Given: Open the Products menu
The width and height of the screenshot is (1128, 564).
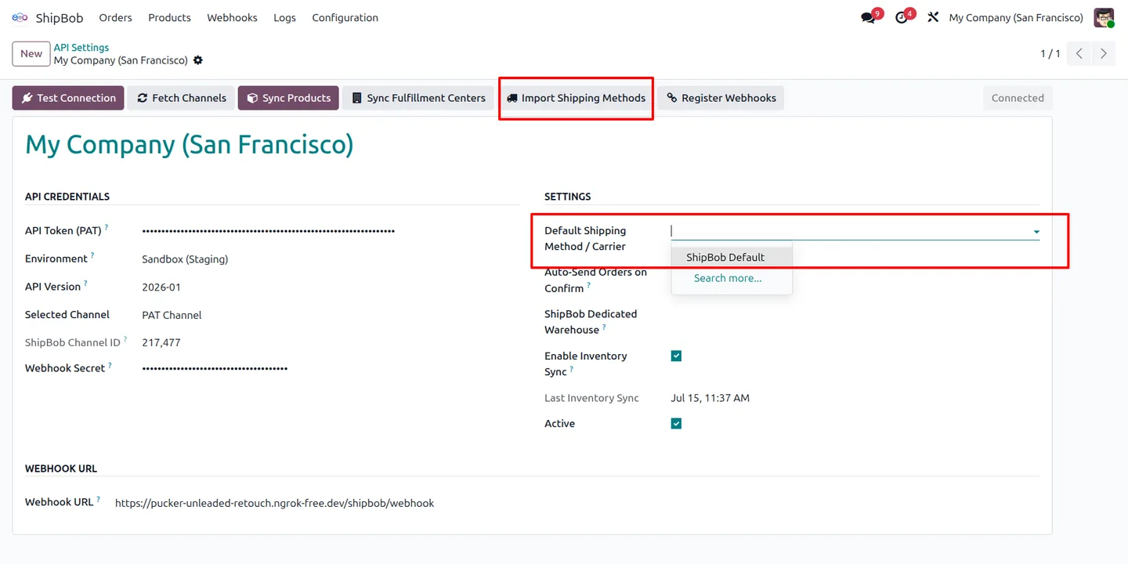Looking at the screenshot, I should (x=169, y=17).
